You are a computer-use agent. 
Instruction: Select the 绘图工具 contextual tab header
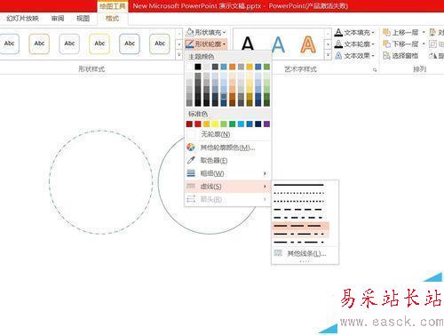(x=112, y=6)
